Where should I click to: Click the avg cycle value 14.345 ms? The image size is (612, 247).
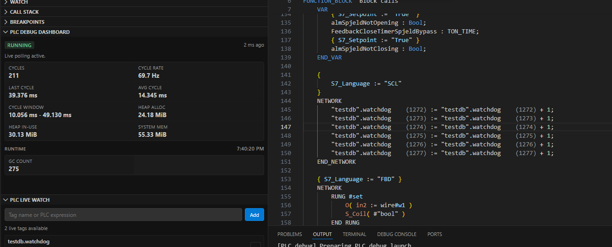point(152,95)
